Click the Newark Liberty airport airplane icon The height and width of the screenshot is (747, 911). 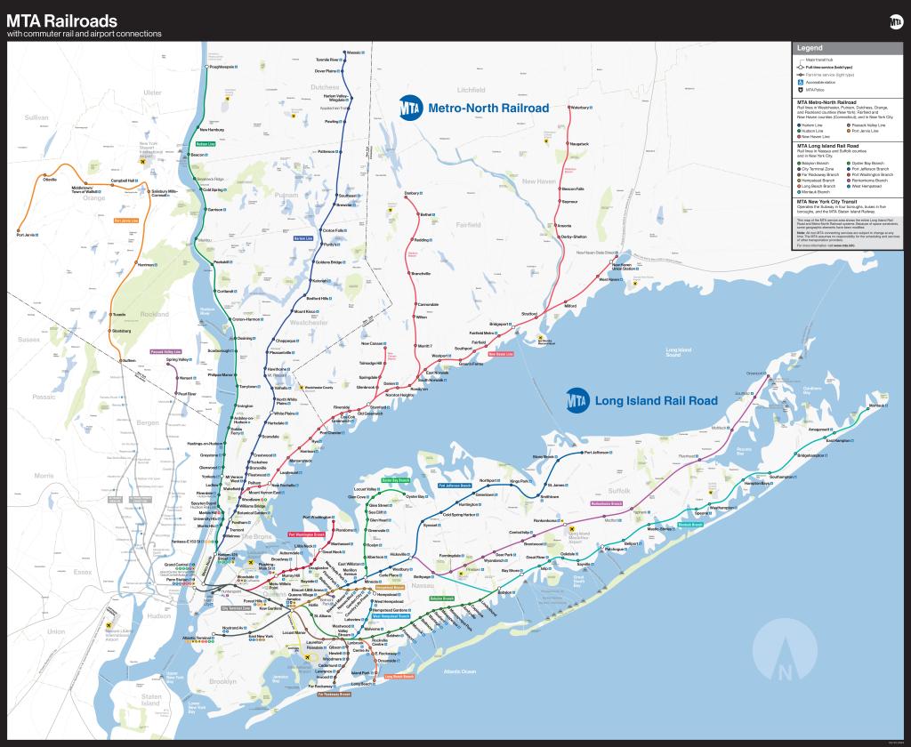110,623
